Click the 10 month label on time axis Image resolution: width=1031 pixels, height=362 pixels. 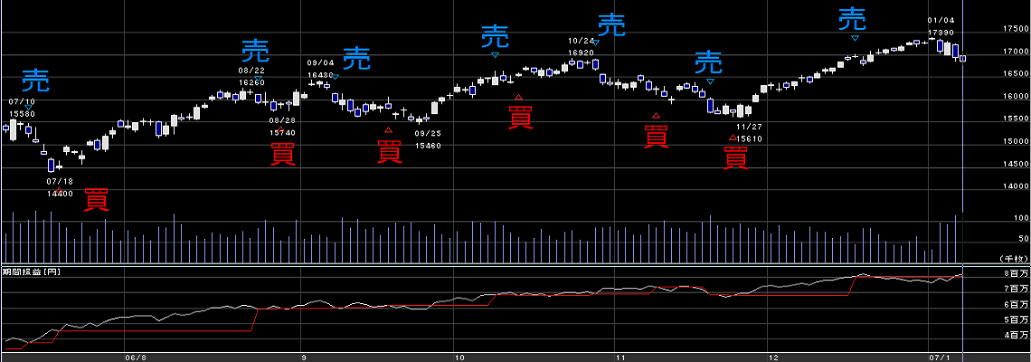coord(459,357)
